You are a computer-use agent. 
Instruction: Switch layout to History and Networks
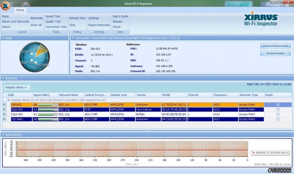click(x=15, y=22)
